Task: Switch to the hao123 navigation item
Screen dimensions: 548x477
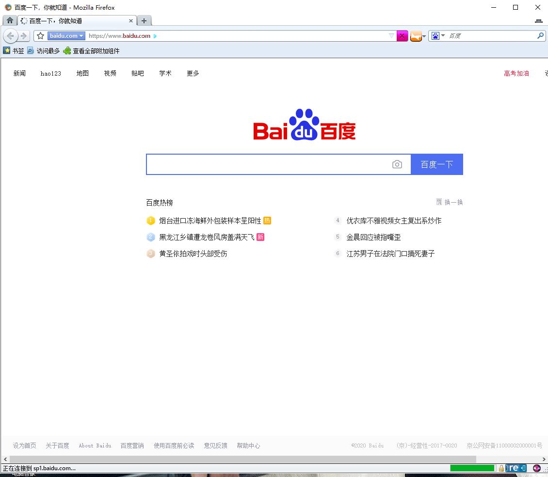Action: [50, 73]
